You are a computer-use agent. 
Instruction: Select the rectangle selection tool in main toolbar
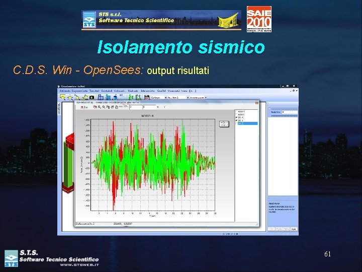pos(62,97)
